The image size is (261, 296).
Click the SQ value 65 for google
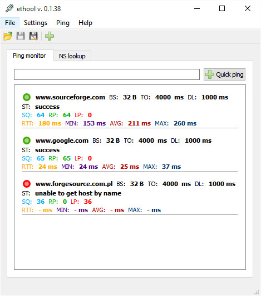click(x=41, y=158)
